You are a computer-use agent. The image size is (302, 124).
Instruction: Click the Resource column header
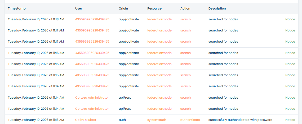coord(154,8)
